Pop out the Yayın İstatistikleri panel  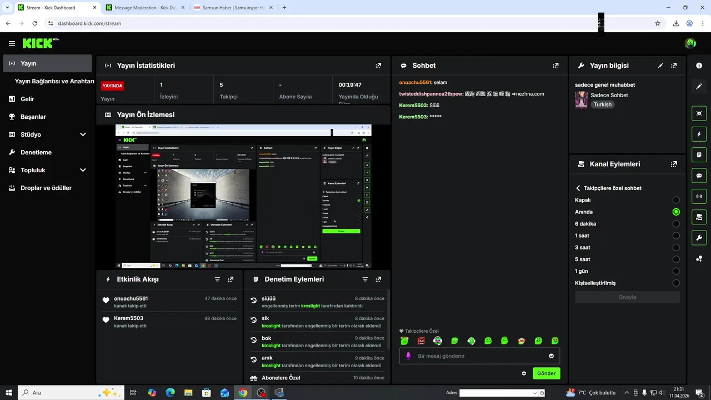pos(378,66)
